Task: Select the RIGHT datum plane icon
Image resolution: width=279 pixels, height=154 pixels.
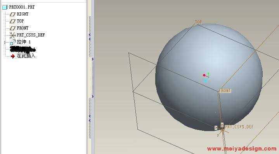Action: pos(12,14)
